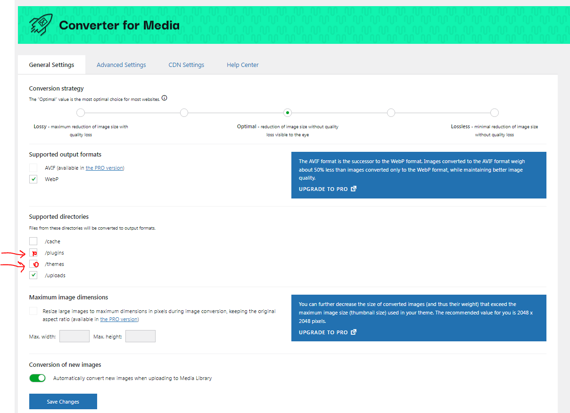Click the /themes label text
Image resolution: width=570 pixels, height=413 pixels.
click(x=55, y=264)
